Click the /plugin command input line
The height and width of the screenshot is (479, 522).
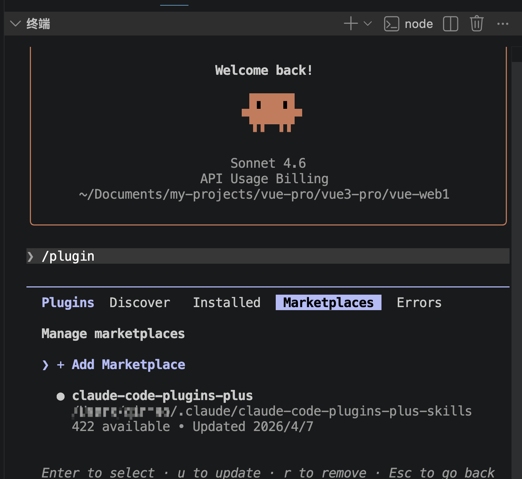[268, 256]
